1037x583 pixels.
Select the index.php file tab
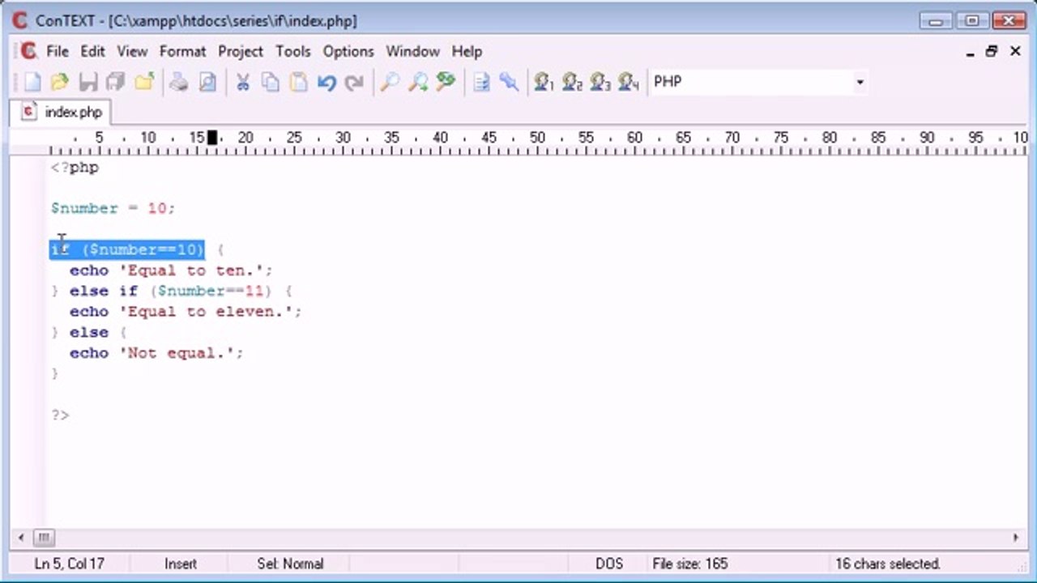(63, 112)
